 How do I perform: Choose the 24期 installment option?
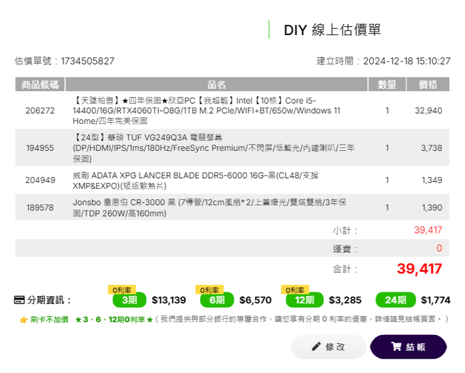[396, 300]
